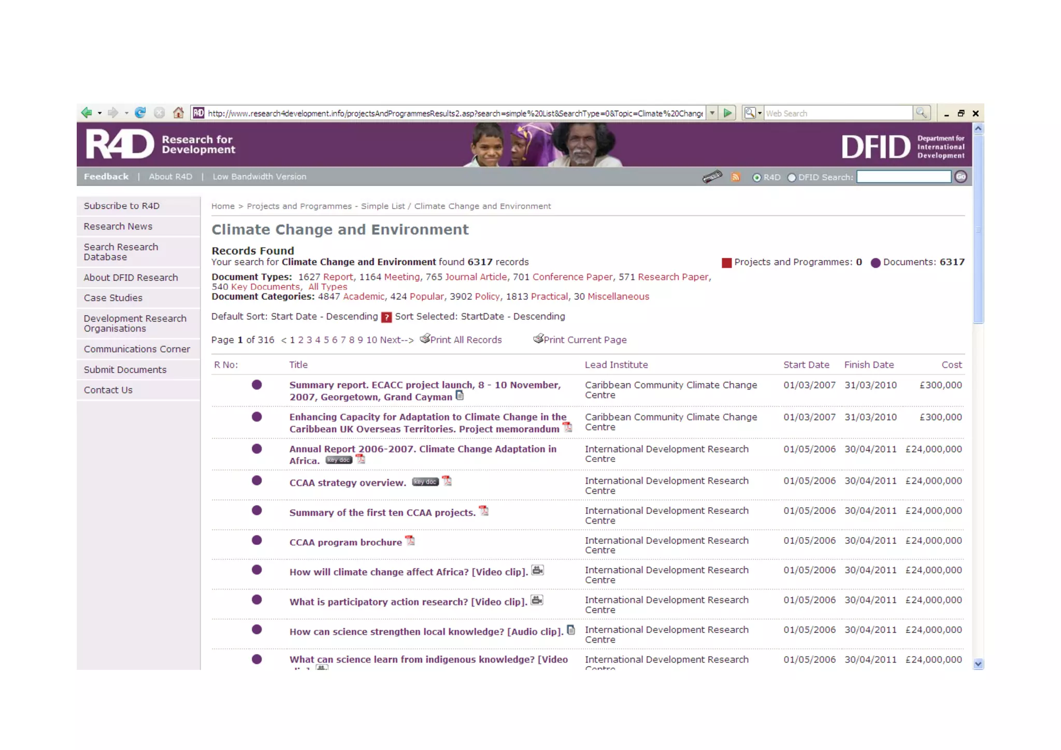
Task: Open Summary of the first ten CCAA projects
Action: click(382, 513)
